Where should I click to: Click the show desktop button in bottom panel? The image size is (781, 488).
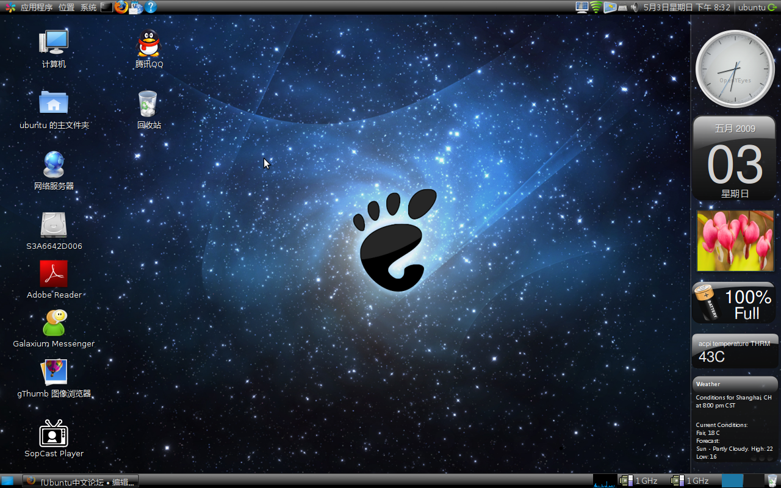point(7,481)
